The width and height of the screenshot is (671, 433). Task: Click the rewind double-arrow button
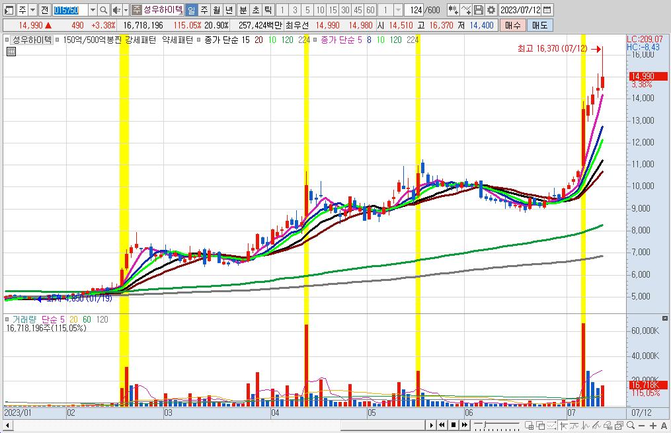tap(442, 425)
